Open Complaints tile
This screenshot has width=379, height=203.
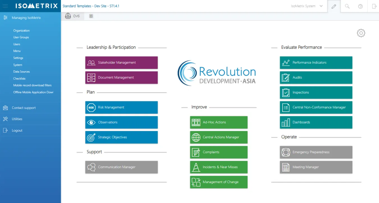point(219,152)
